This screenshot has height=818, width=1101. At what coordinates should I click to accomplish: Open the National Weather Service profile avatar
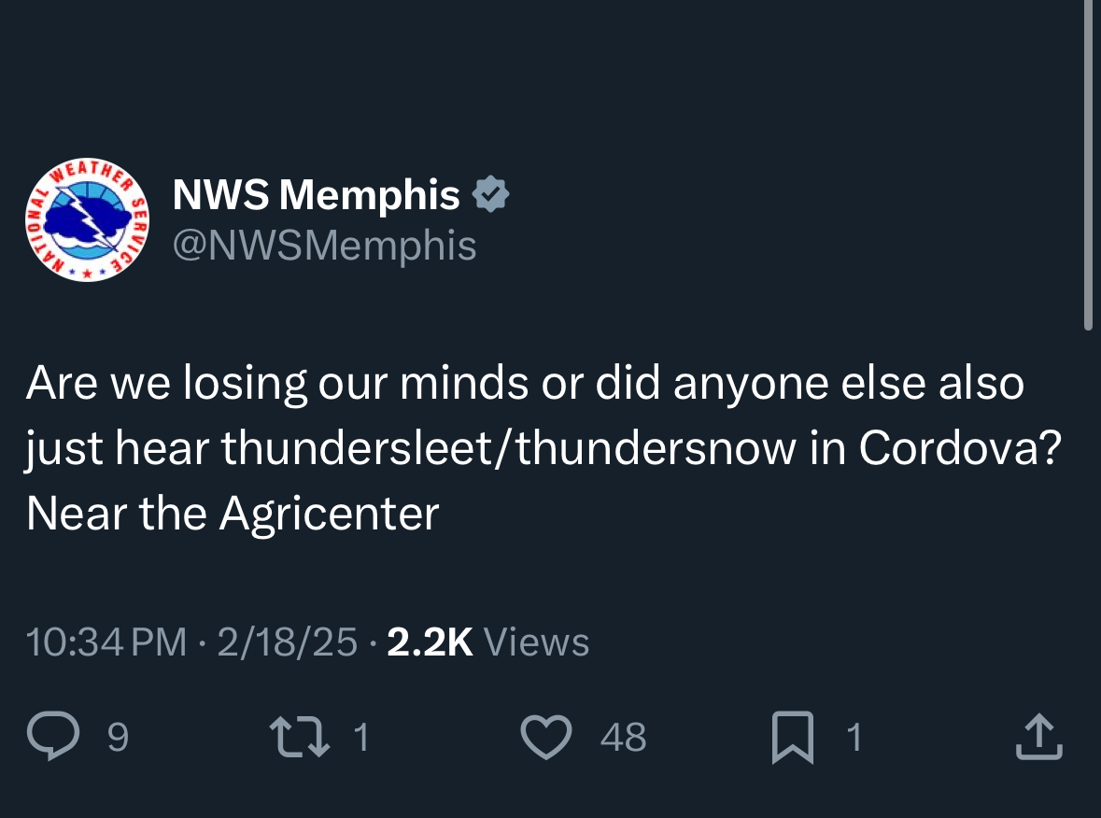point(87,219)
